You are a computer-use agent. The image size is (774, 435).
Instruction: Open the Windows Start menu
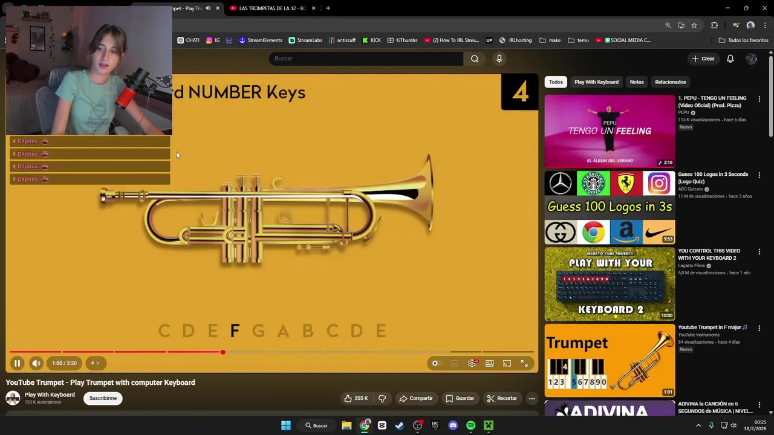click(286, 425)
